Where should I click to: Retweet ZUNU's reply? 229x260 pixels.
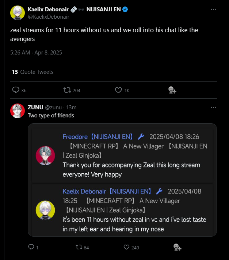click(79, 247)
